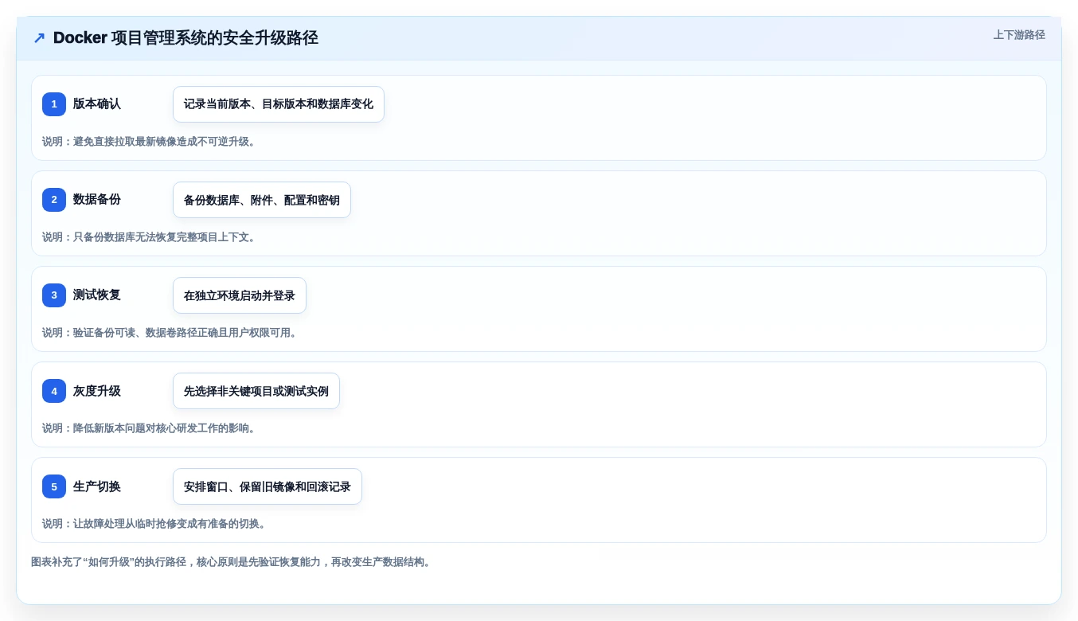Click the 备份数据库、附件、配置和密钥 box
This screenshot has width=1078, height=621.
click(x=262, y=200)
